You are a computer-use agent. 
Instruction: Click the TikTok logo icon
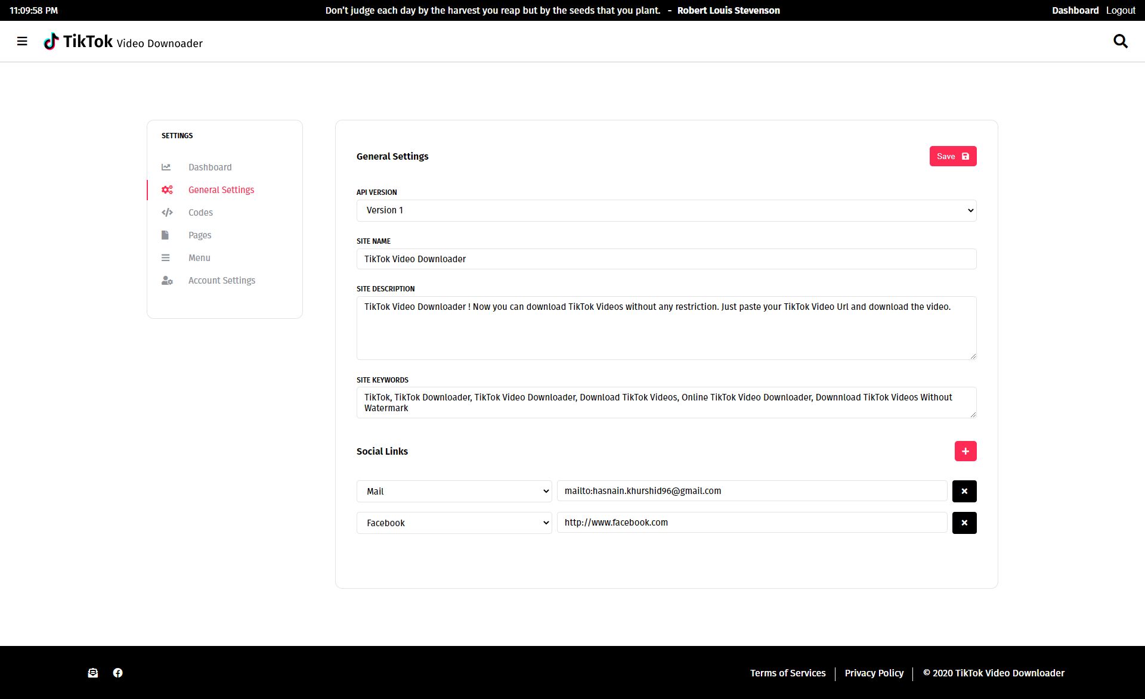click(51, 41)
